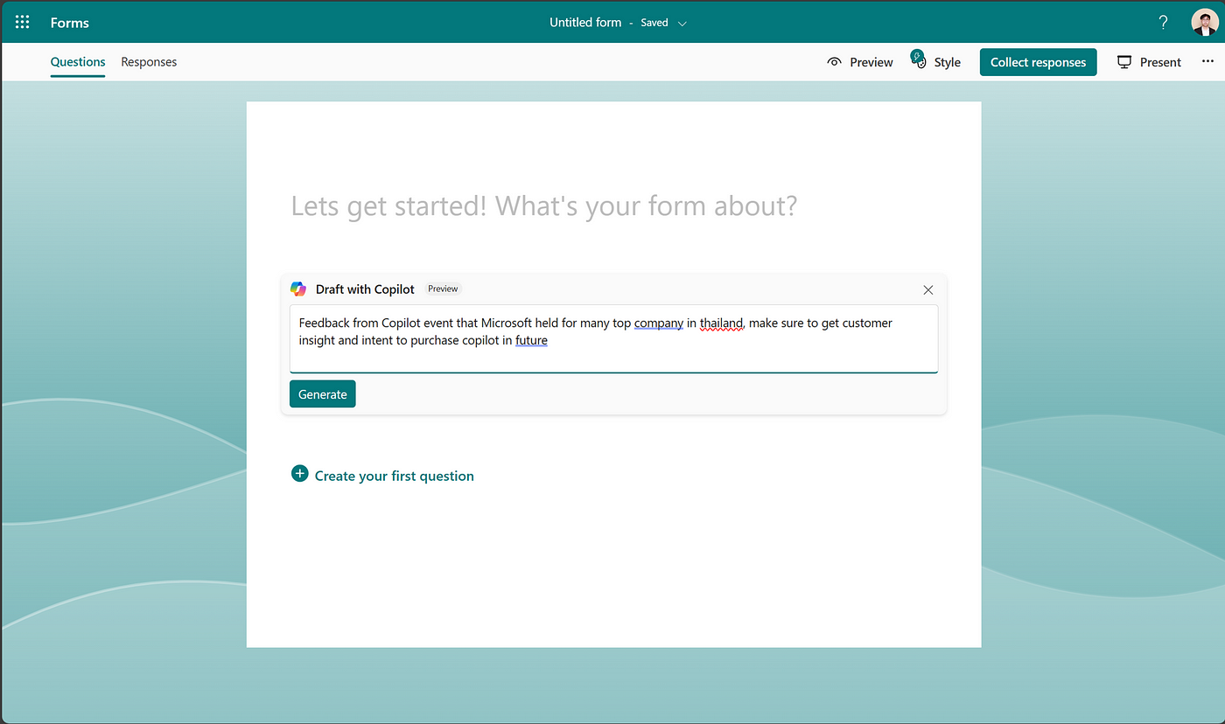Expand the Saved status dropdown chevron
The width and height of the screenshot is (1225, 724).
(682, 24)
